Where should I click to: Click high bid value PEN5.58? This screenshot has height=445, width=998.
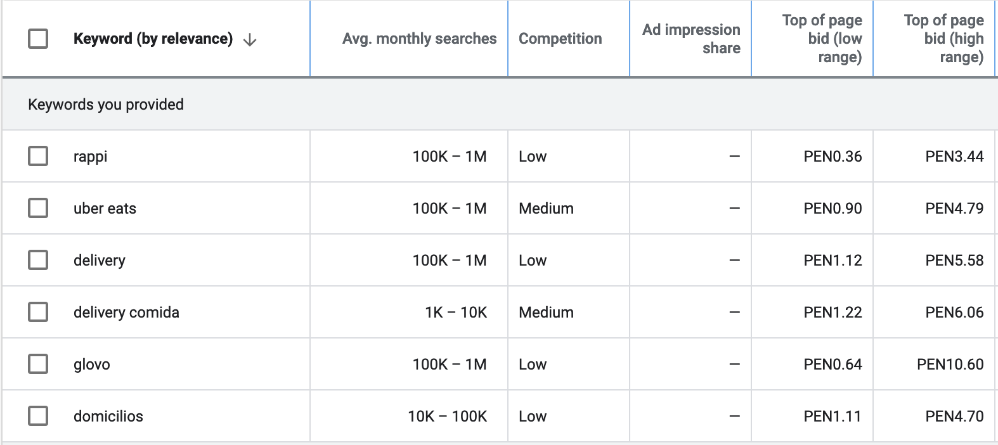(x=954, y=261)
